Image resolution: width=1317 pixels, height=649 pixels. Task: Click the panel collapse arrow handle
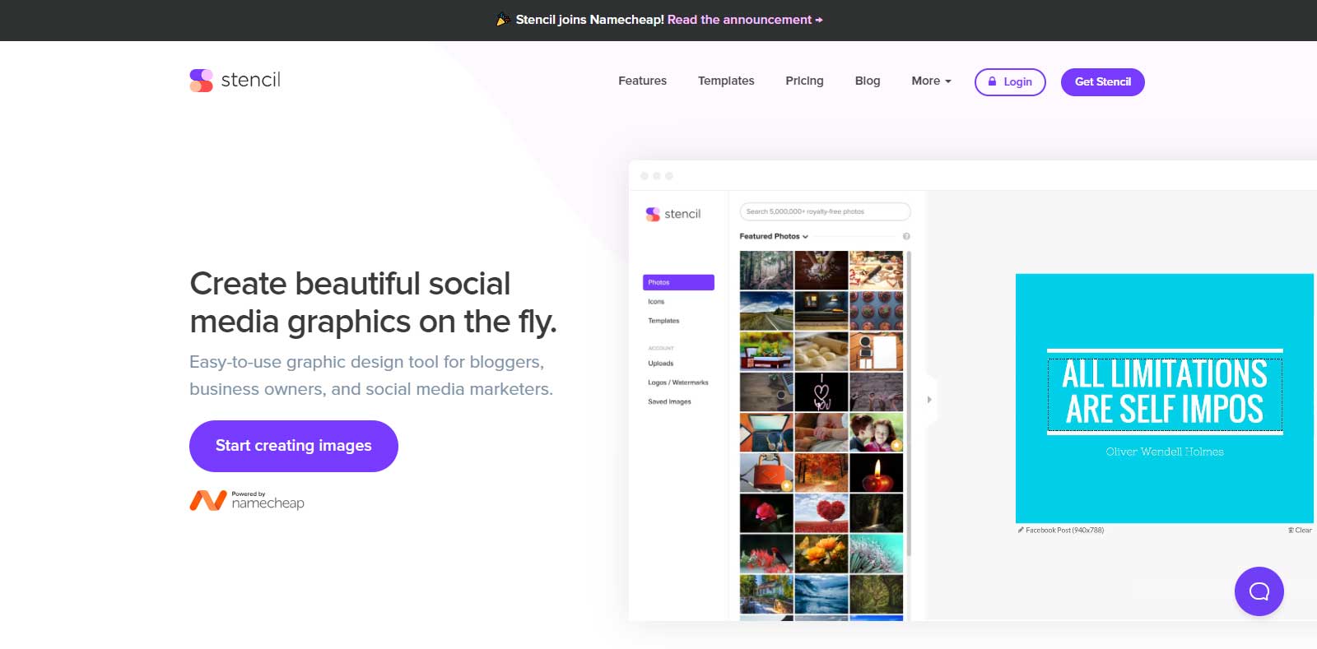(929, 400)
